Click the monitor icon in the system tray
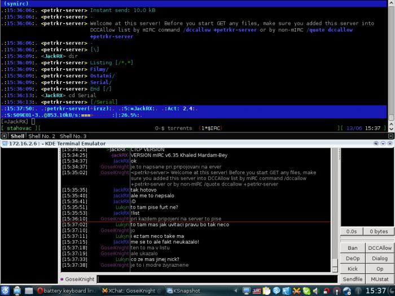 pyautogui.click(x=247, y=291)
